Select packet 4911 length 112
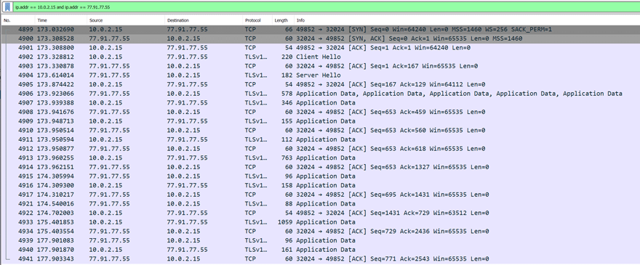640x265 pixels. (320, 139)
